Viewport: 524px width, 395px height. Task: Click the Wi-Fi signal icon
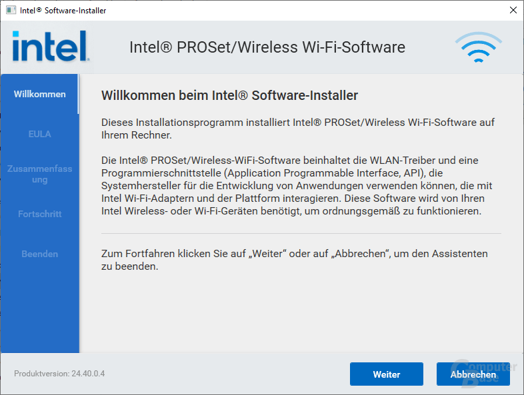478,48
